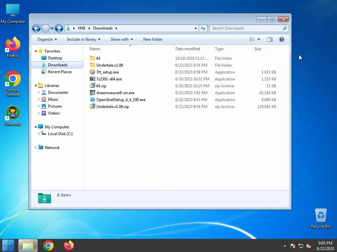Click Downloads in the address bar

pyautogui.click(x=103, y=28)
